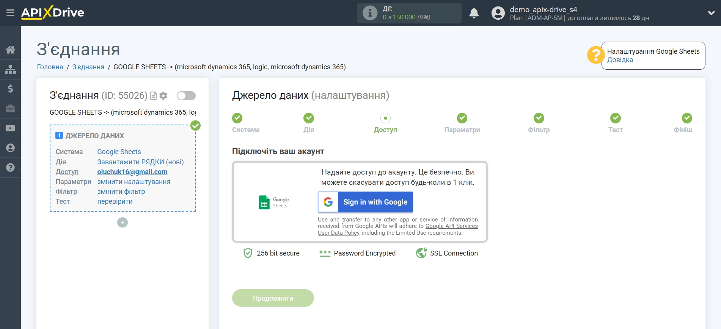Image resolution: width=721 pixels, height=329 pixels.
Task: Click username demo_apix-drive_s4
Action: (543, 9)
